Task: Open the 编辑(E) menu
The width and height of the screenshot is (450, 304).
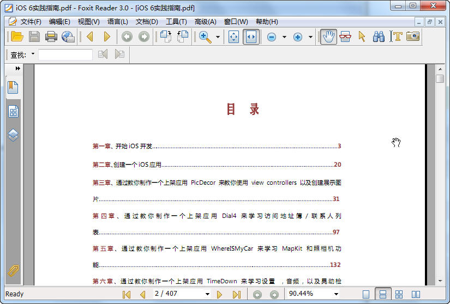Action: (x=59, y=22)
